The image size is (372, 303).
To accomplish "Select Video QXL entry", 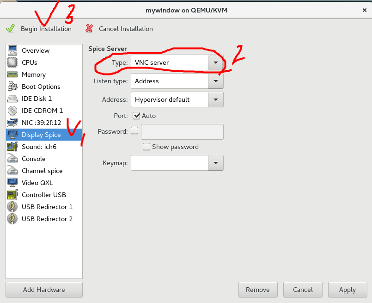I will [44, 183].
